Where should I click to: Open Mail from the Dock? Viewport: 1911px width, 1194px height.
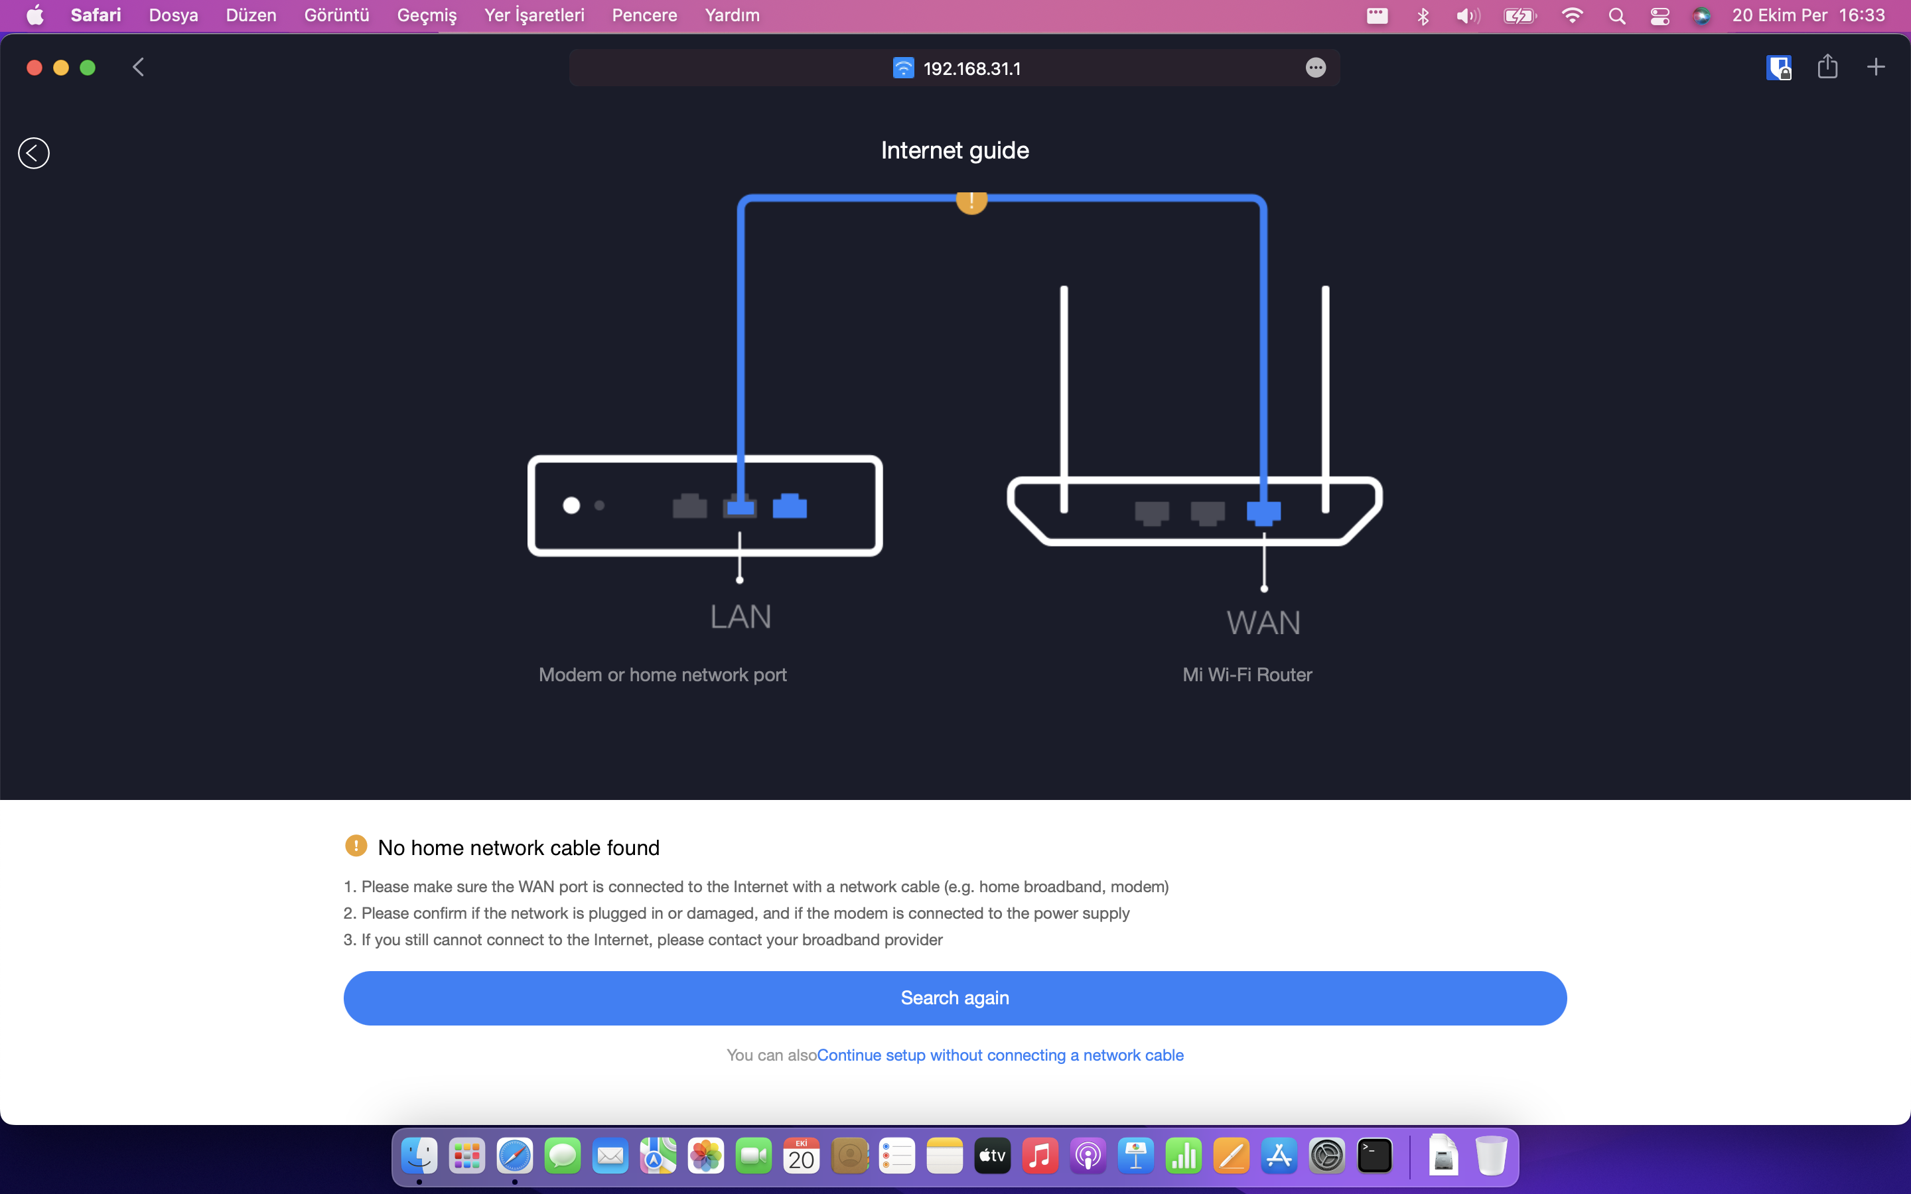coord(610,1157)
